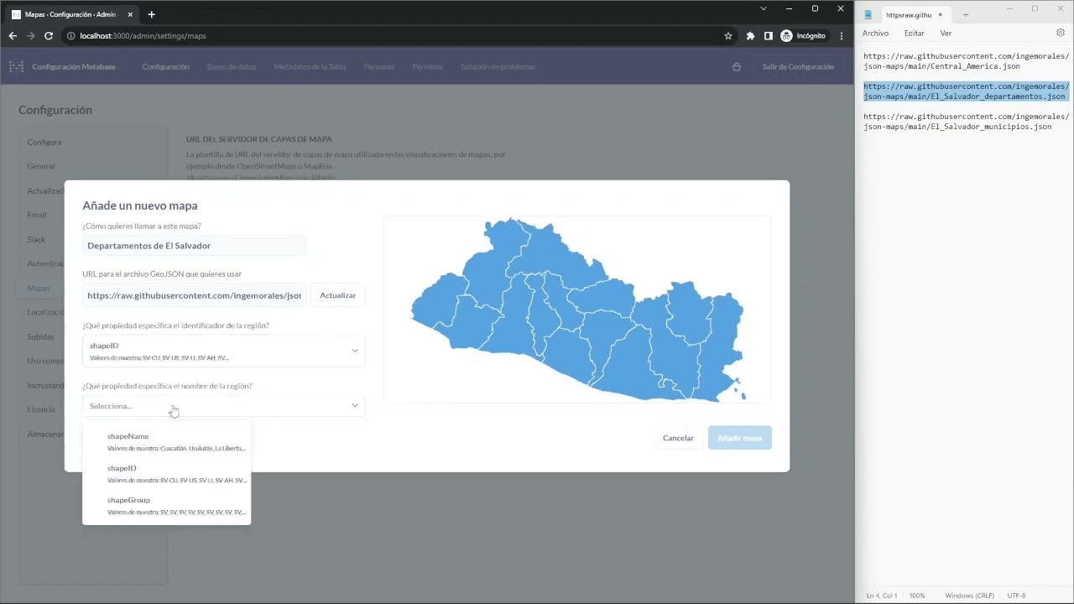Open the Permisos nav tab
Screen dimensions: 1074x604
(427, 67)
